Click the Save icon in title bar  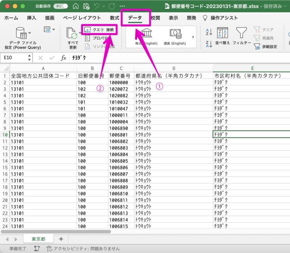point(86,6)
